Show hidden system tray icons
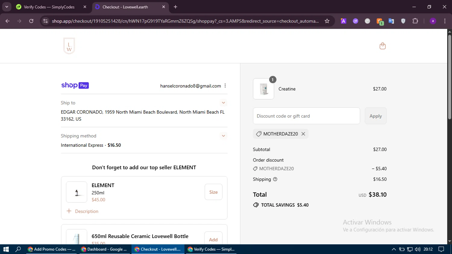Image resolution: width=452 pixels, height=254 pixels. (x=394, y=249)
